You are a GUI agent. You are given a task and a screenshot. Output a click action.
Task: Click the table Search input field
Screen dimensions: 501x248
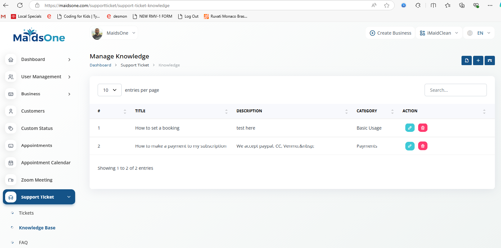455,90
